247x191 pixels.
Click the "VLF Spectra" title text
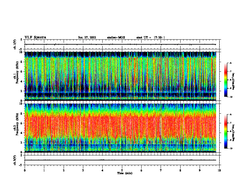pyautogui.click(x=35, y=37)
